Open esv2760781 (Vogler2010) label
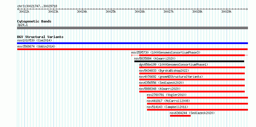The height and width of the screenshot is (127, 256). coord(167,95)
